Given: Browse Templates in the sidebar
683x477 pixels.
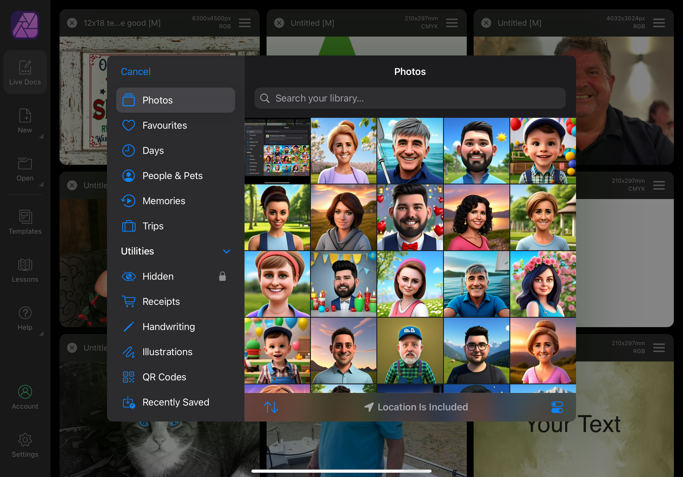Looking at the screenshot, I should pos(25,222).
